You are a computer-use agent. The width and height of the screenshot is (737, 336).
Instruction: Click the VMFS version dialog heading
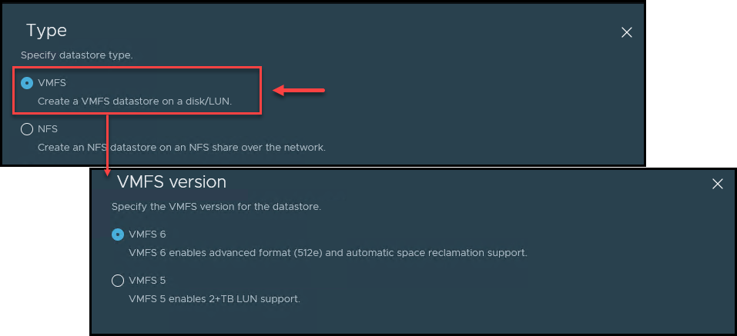(172, 182)
